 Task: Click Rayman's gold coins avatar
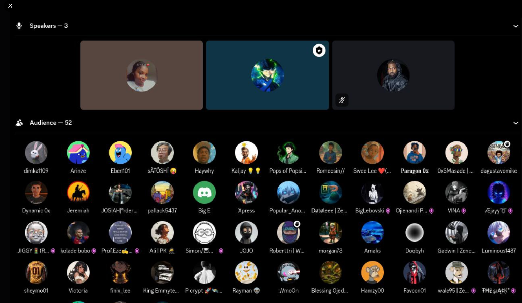point(246,273)
